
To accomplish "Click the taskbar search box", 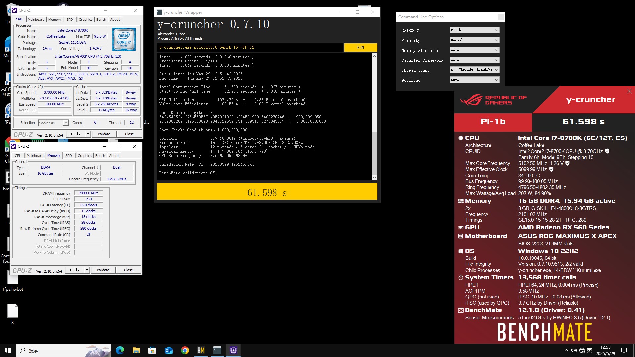I will click(63, 350).
